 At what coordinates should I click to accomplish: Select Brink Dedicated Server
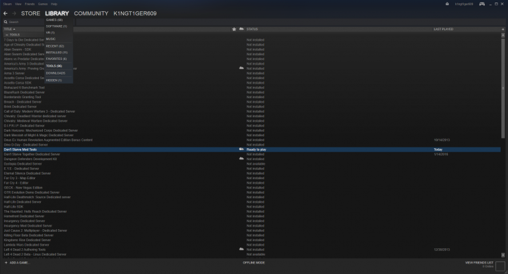[x=20, y=107]
